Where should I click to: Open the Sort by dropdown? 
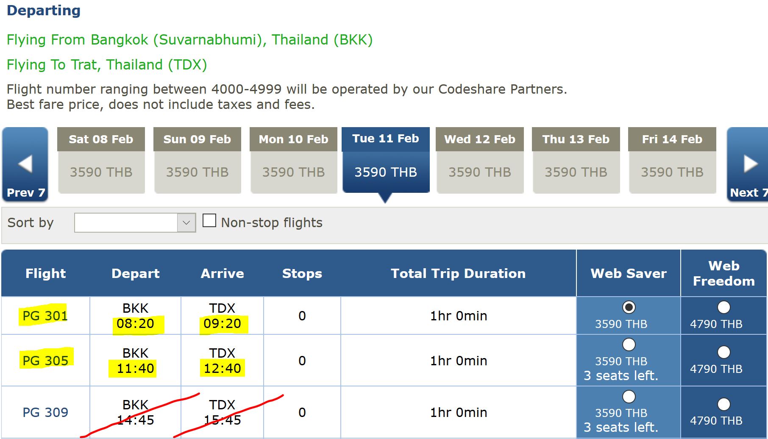135,223
